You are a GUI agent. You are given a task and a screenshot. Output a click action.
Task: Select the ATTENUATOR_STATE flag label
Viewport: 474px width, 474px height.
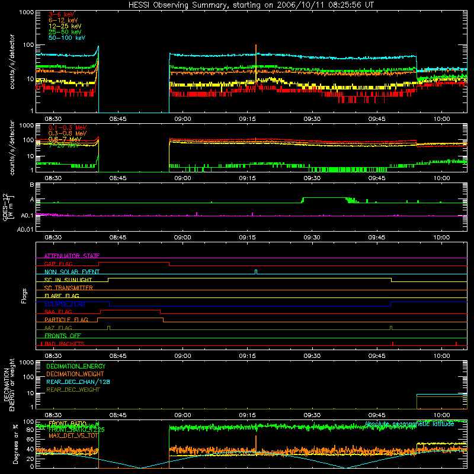coord(72,256)
